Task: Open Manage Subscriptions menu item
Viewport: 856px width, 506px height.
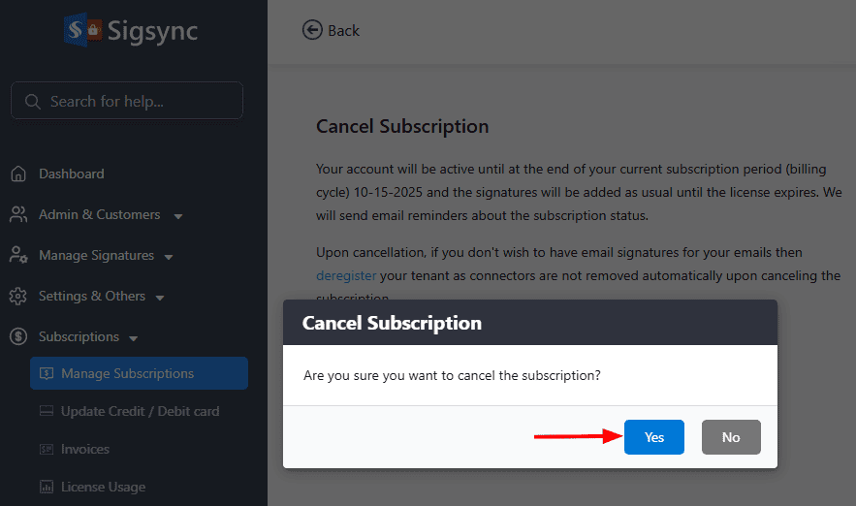Action: point(127,374)
